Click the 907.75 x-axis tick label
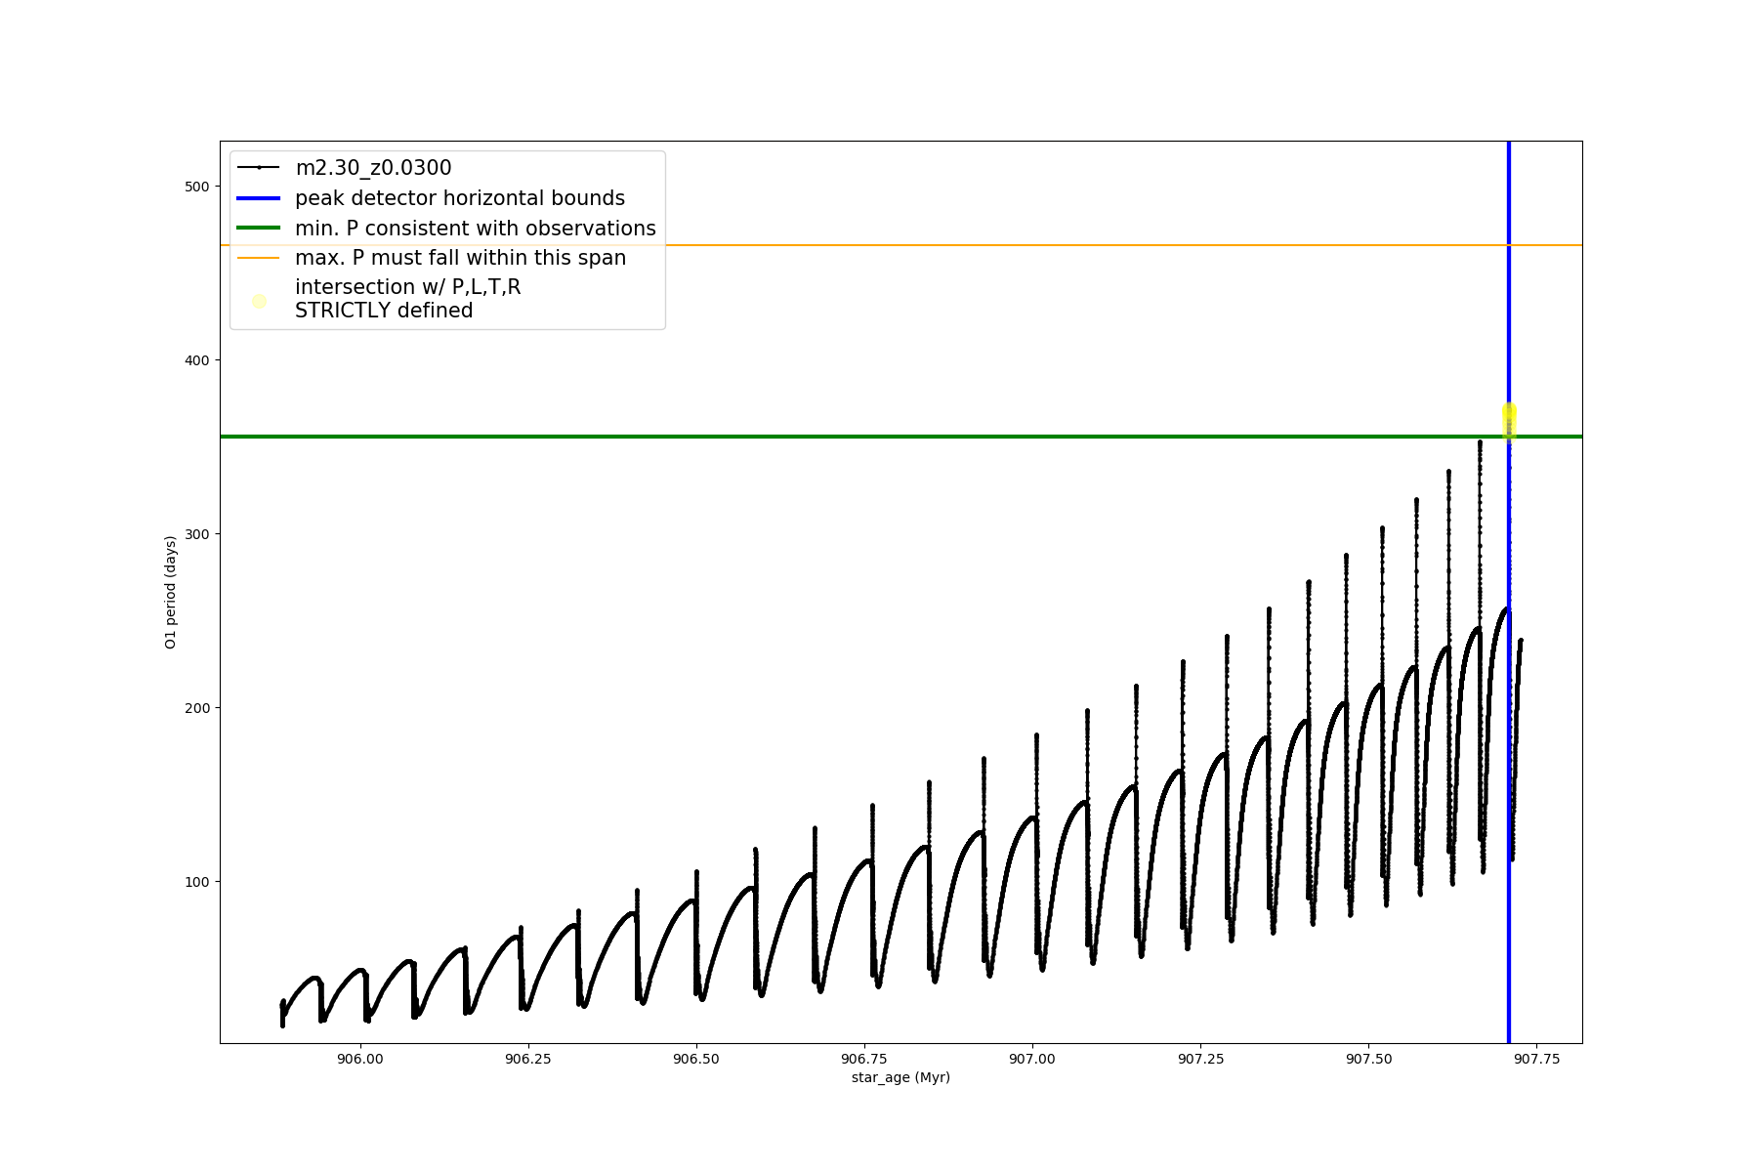This screenshot has width=1758, height=1172. [1536, 1059]
